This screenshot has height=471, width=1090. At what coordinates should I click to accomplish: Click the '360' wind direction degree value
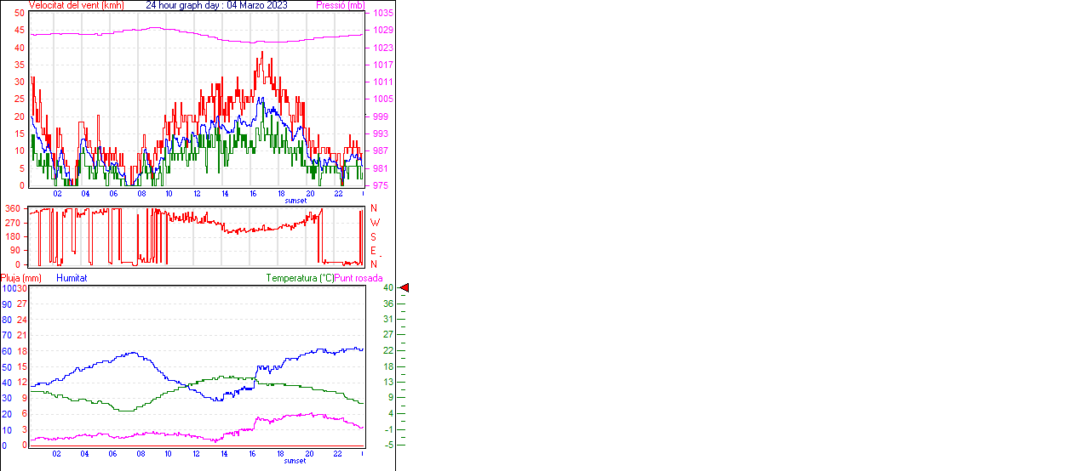tap(13, 208)
